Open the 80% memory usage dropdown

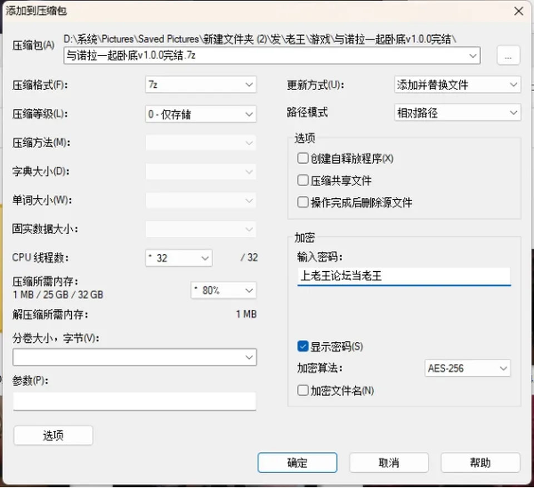coord(224,290)
